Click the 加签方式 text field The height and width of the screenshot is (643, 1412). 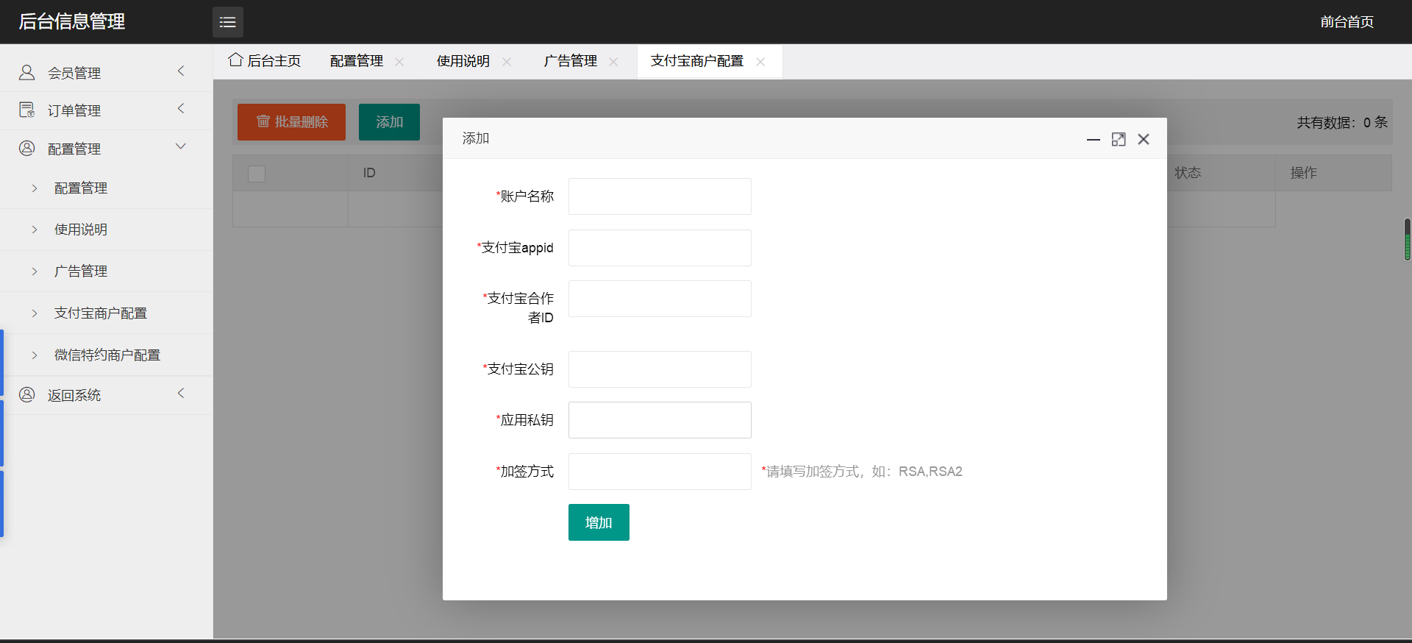pyautogui.click(x=660, y=472)
